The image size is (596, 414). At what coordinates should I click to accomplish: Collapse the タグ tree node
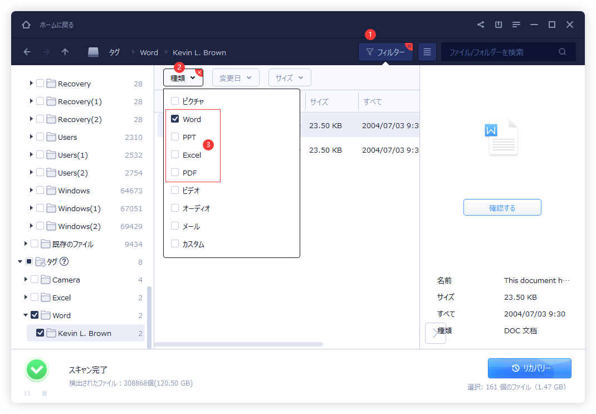click(19, 261)
